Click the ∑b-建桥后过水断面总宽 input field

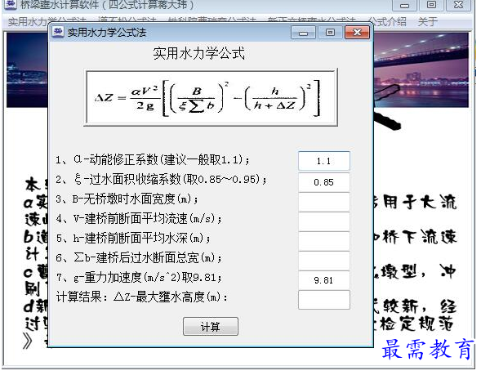click(323, 261)
